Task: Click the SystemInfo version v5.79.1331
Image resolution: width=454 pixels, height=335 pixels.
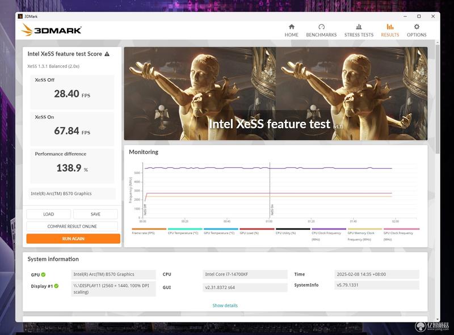Action: (x=377, y=285)
